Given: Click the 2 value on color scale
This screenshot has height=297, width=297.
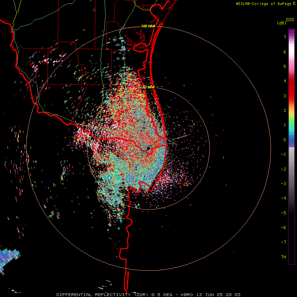Looking at the screenshot, I should [285, 111].
